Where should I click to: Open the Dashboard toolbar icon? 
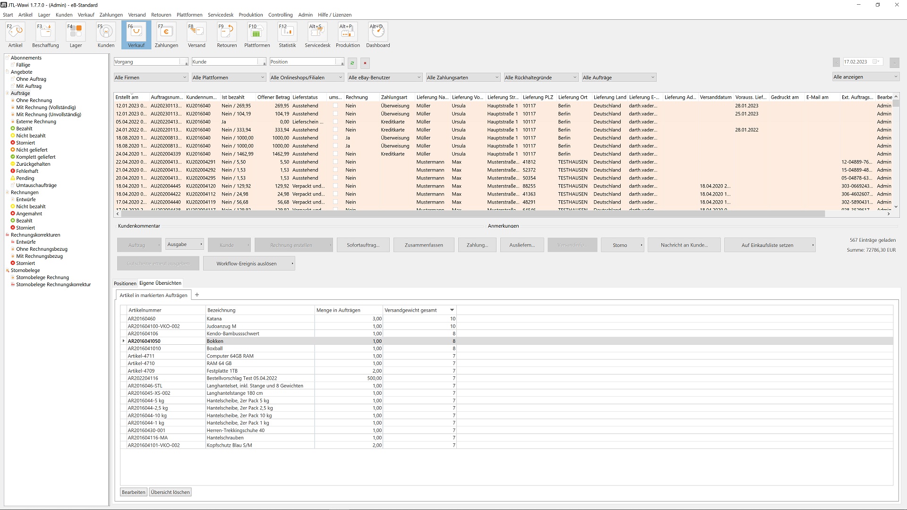pos(378,35)
